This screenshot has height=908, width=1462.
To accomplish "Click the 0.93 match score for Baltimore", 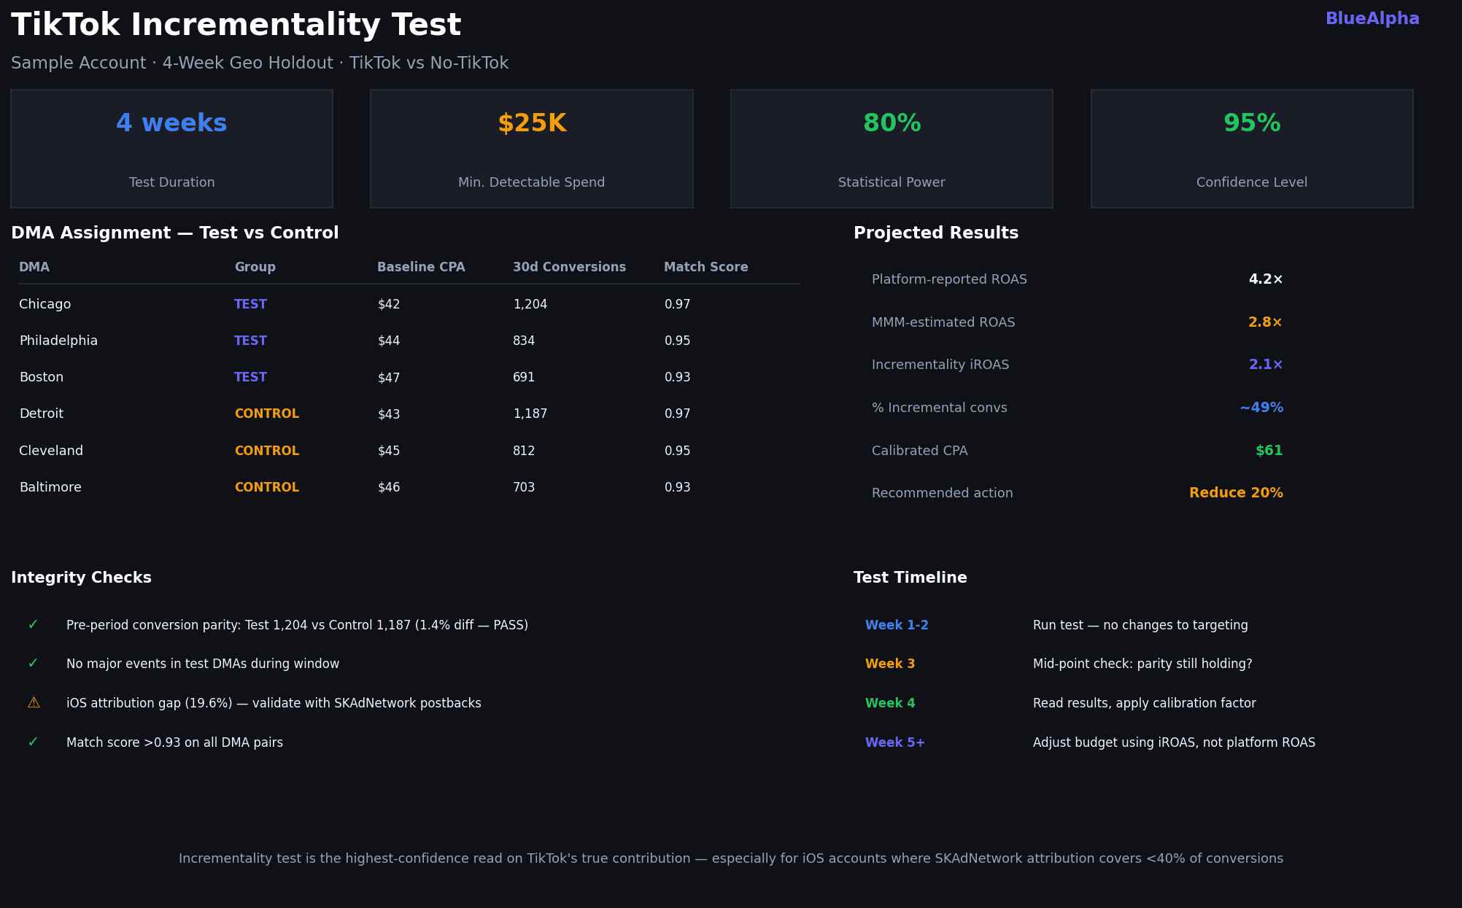I will [x=677, y=487].
